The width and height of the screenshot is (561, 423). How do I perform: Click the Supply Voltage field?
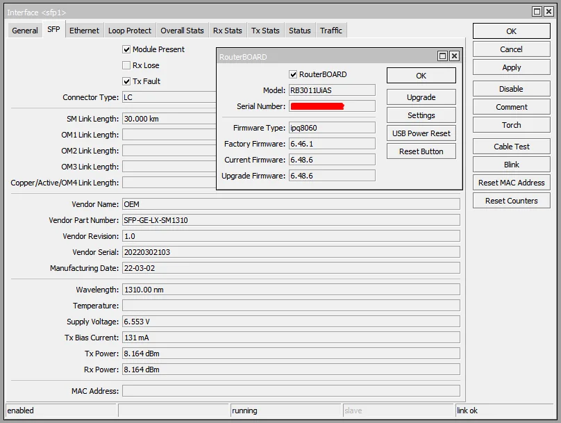tap(291, 322)
